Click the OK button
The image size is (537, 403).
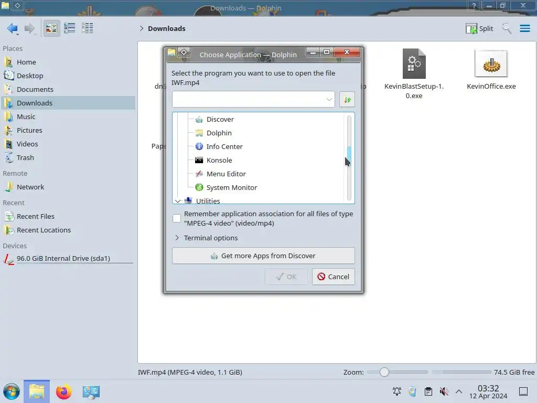coord(286,277)
